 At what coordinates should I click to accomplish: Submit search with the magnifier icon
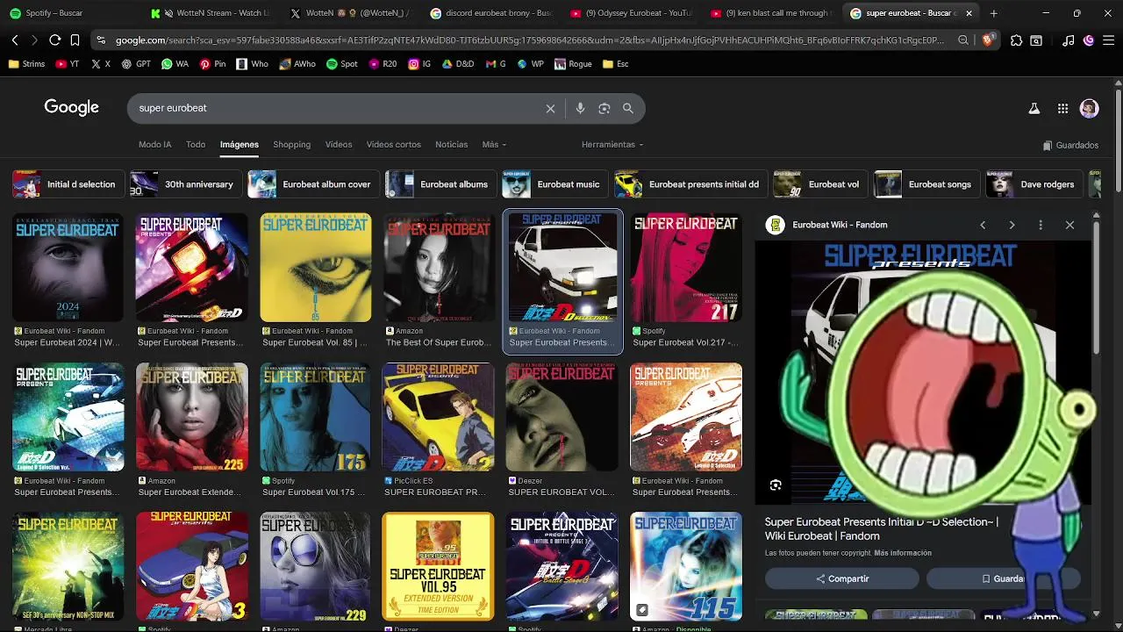[628, 108]
